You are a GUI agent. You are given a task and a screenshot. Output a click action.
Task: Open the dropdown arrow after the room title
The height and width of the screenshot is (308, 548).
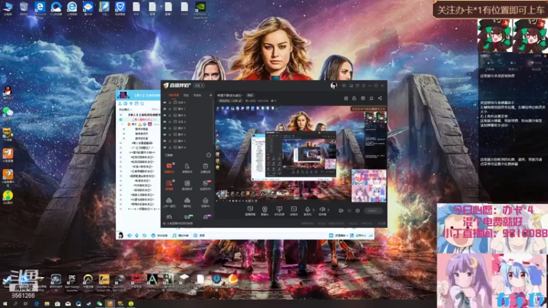point(242,95)
